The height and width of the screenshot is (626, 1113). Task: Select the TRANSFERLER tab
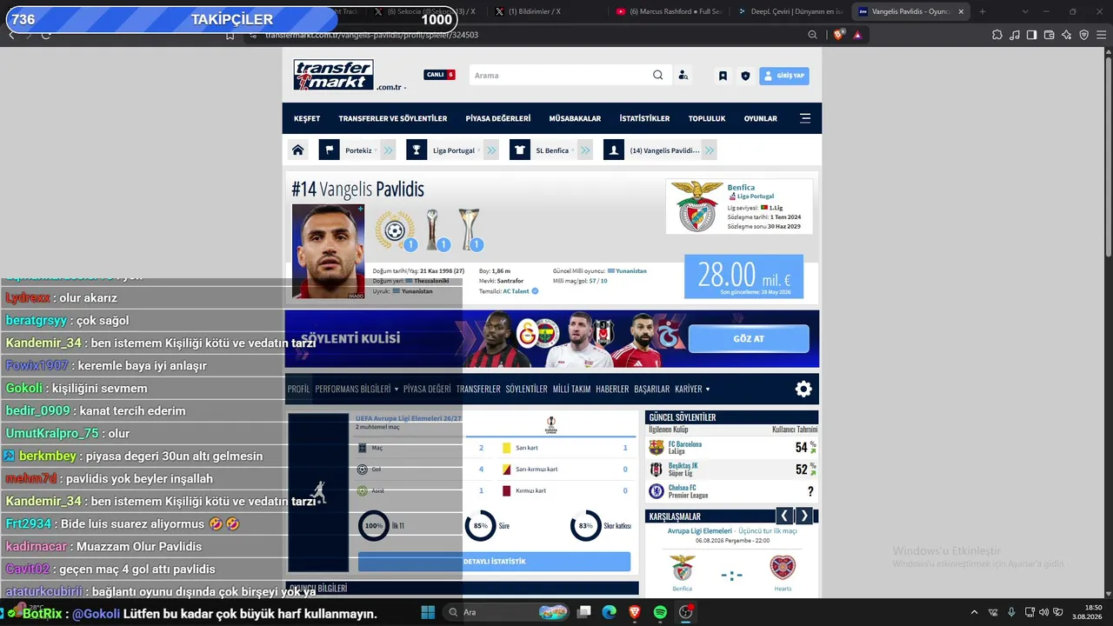click(x=478, y=389)
